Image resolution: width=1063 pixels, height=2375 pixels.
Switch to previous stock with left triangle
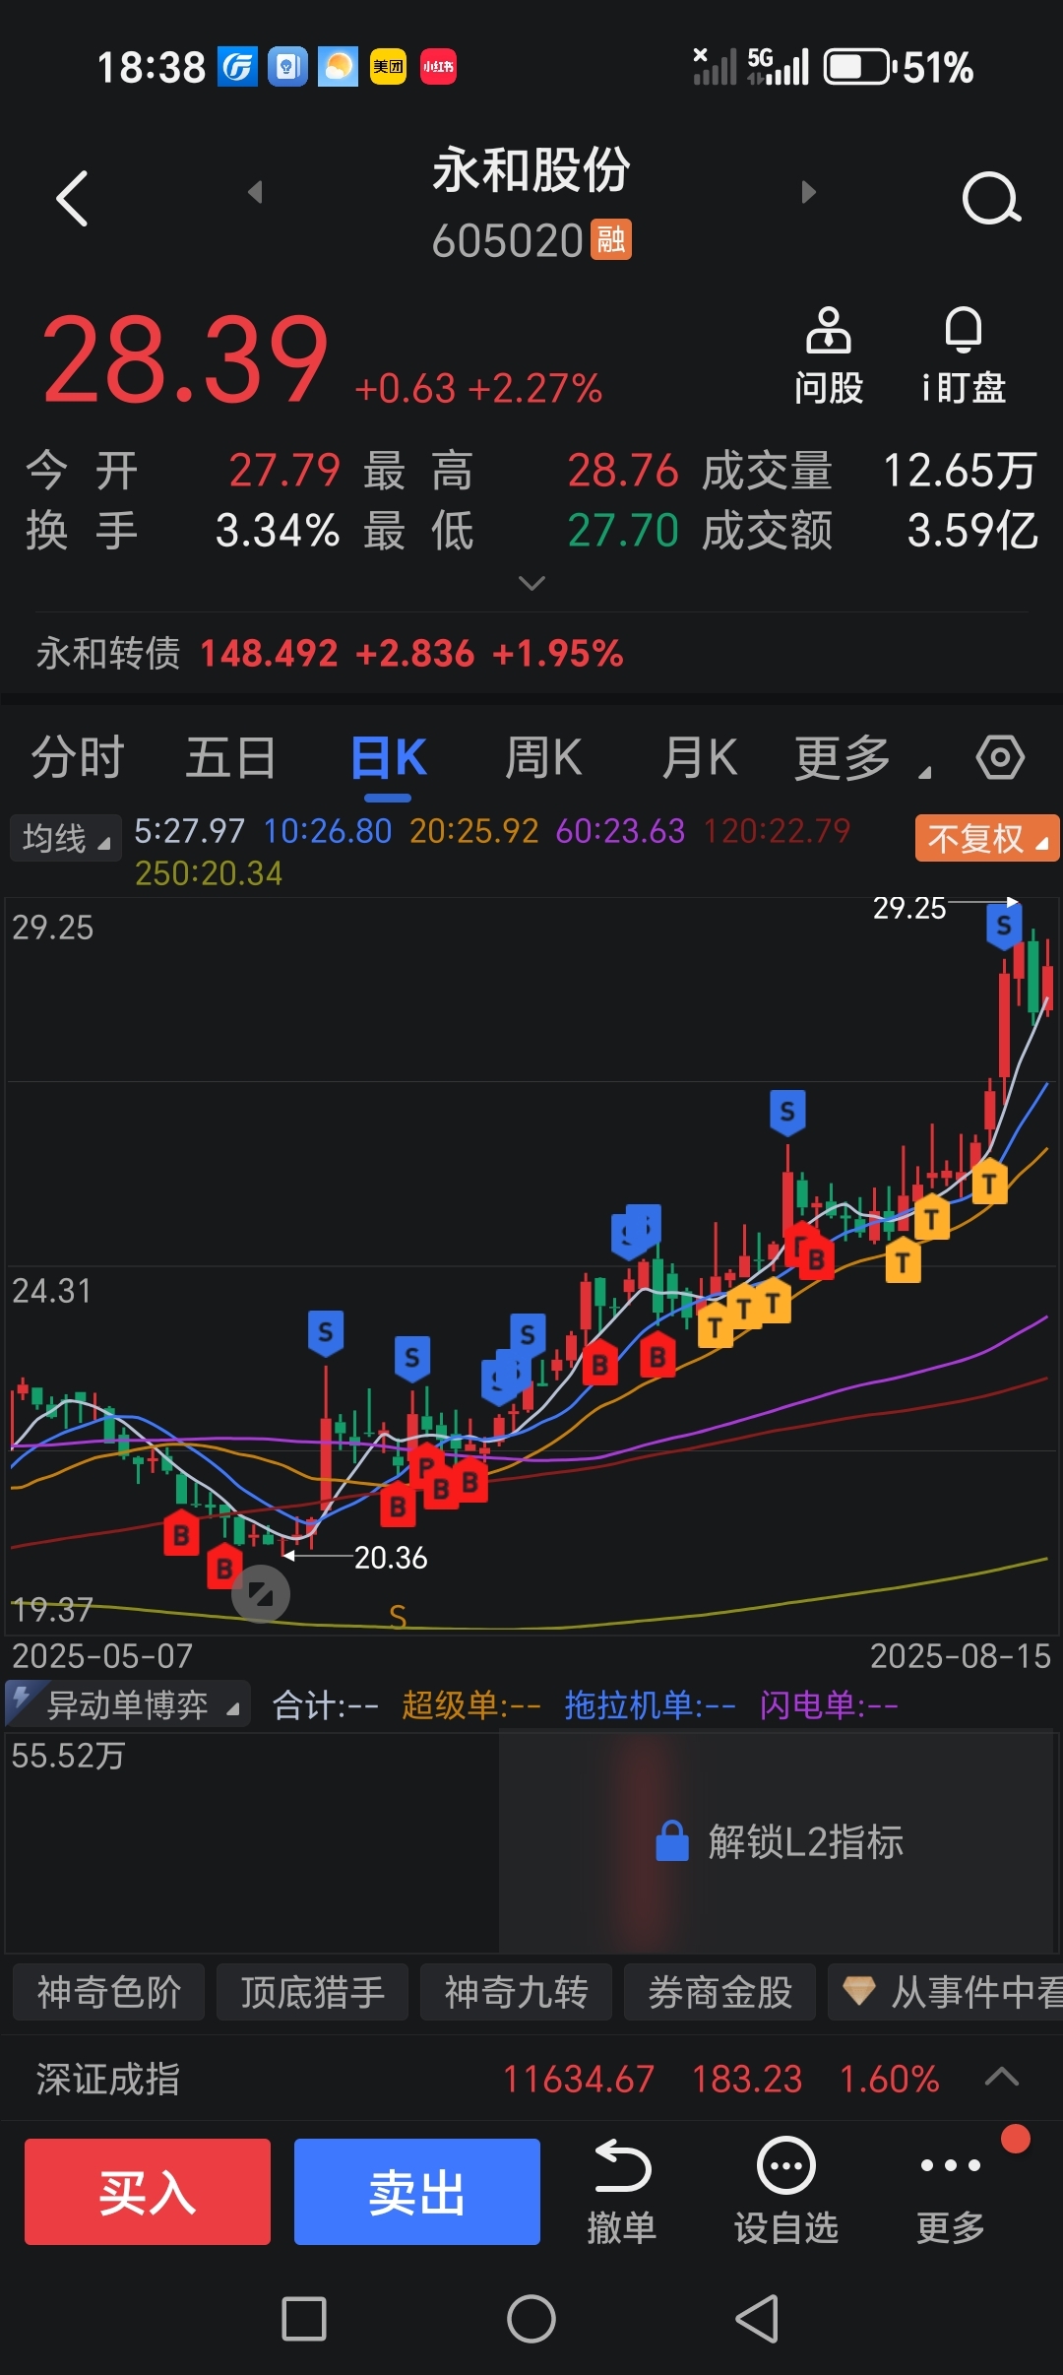(255, 192)
